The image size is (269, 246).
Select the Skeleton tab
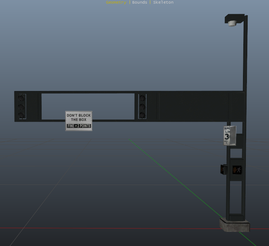click(163, 2)
